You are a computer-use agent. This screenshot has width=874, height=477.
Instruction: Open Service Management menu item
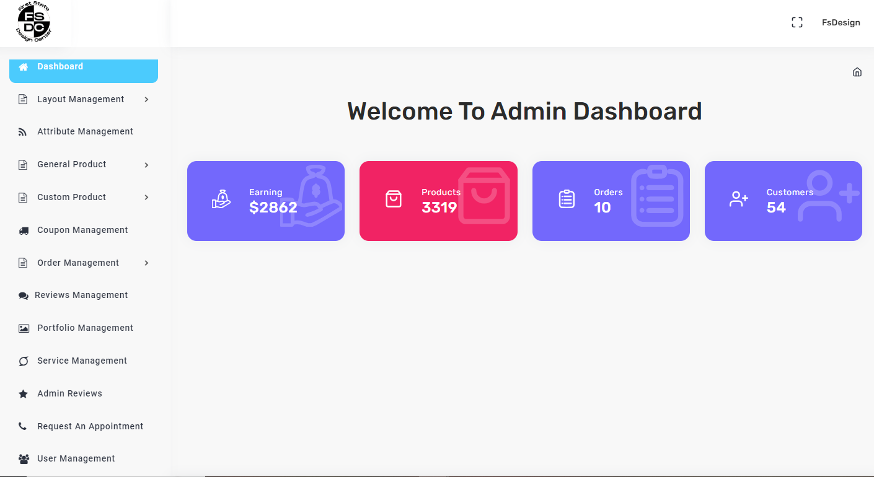(82, 361)
